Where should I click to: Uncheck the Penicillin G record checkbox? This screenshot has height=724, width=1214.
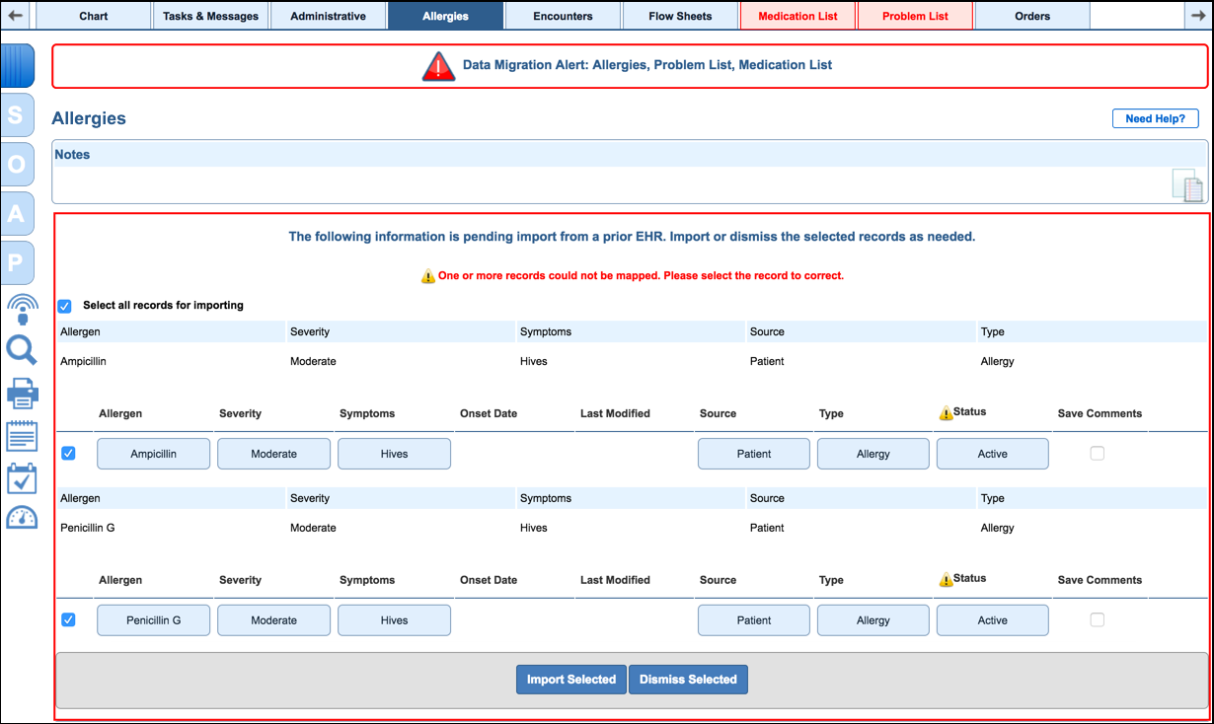click(68, 620)
